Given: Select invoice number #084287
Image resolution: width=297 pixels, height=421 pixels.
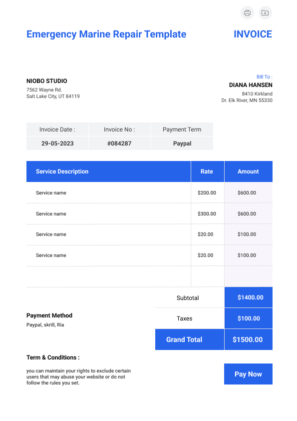Looking at the screenshot, I should [120, 143].
